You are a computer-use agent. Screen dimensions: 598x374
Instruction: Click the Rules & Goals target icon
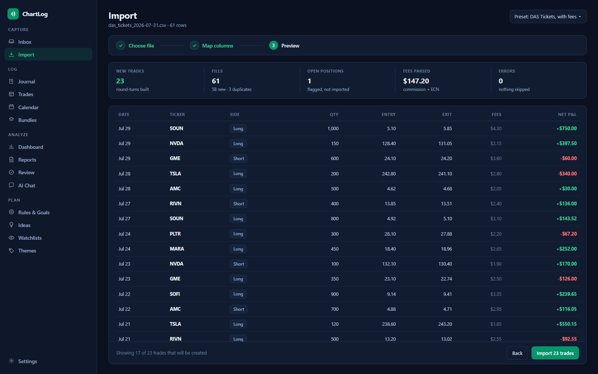pyautogui.click(x=12, y=212)
